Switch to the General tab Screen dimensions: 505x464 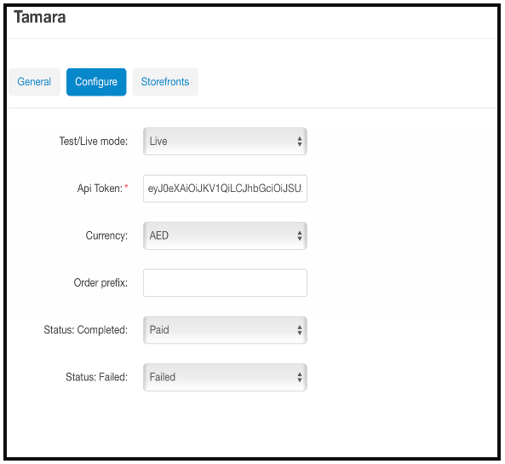coord(34,82)
